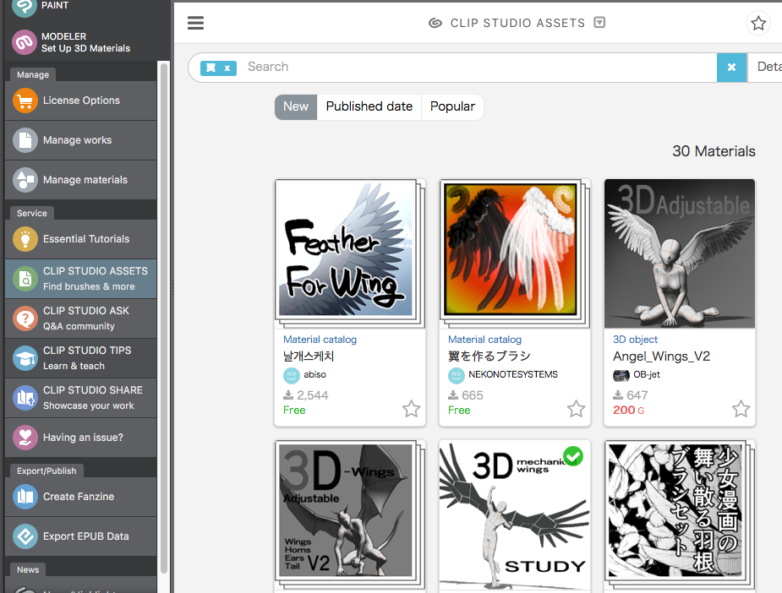Open Essential Tutorials lightbulb icon

[25, 239]
